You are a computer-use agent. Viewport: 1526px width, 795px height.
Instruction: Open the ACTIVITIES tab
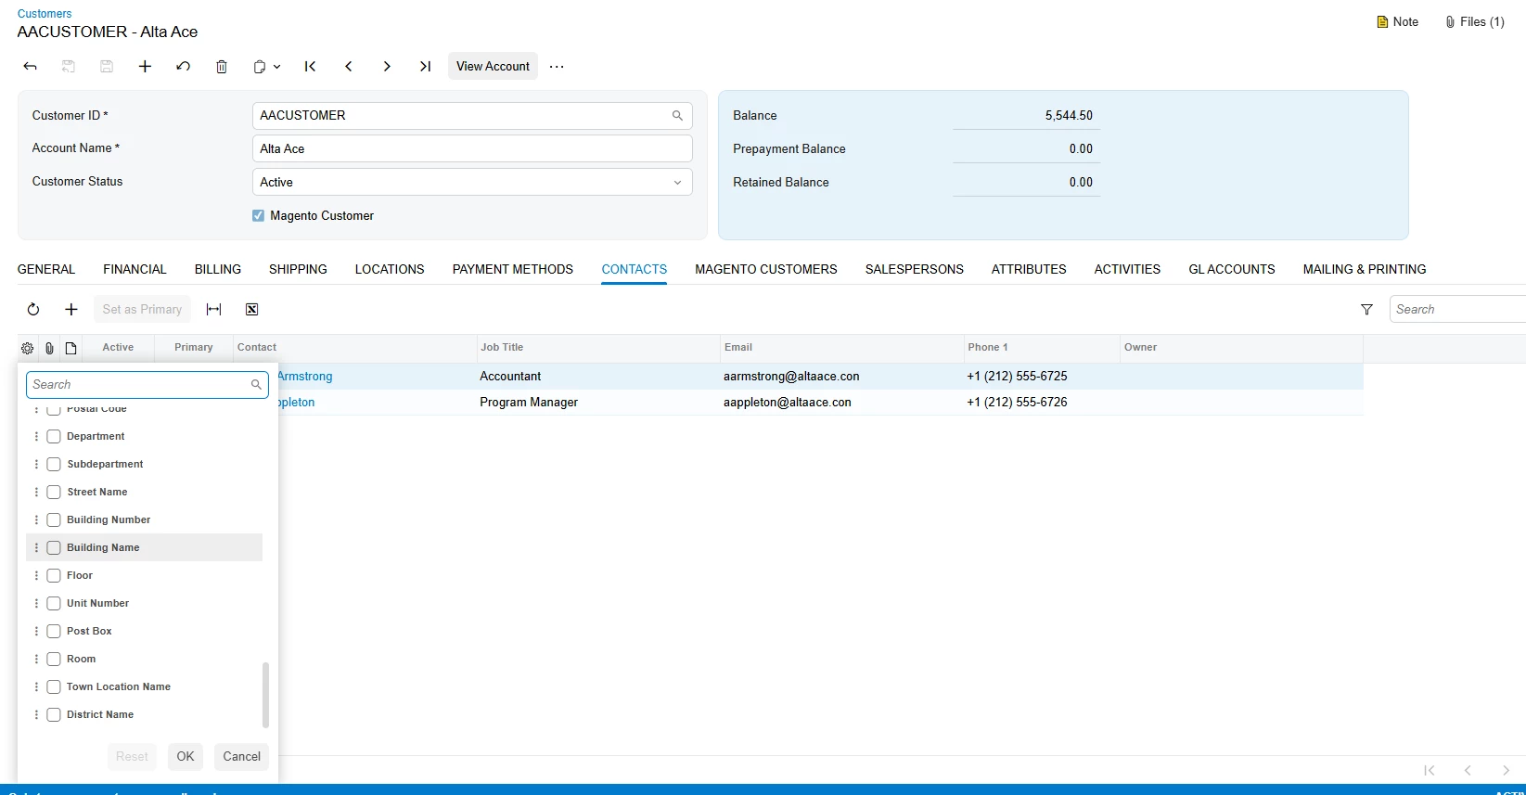(x=1127, y=269)
